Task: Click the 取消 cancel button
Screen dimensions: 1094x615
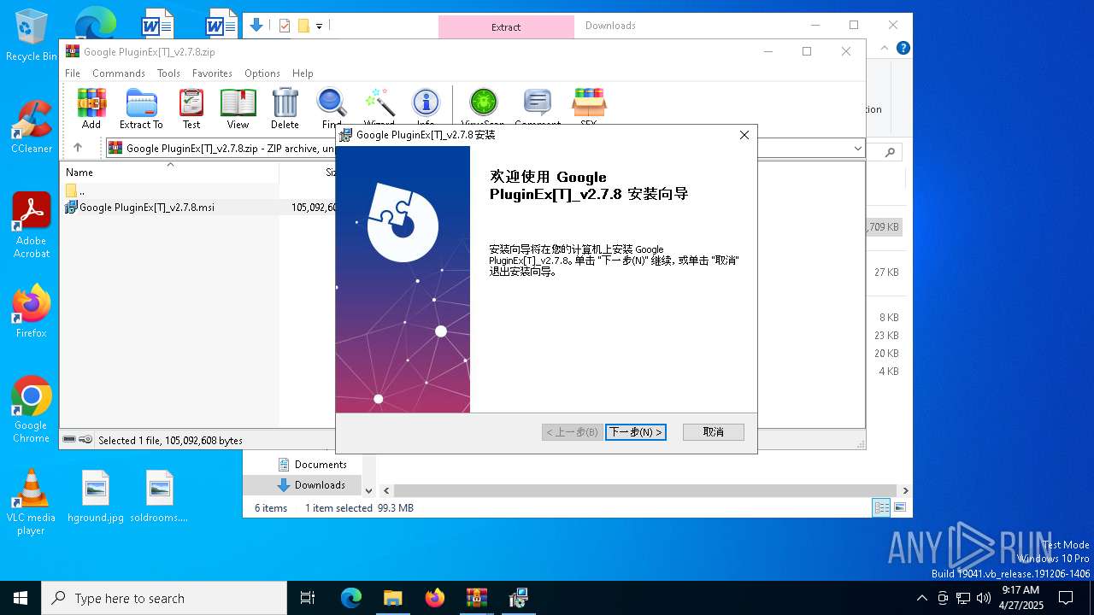Action: click(714, 432)
